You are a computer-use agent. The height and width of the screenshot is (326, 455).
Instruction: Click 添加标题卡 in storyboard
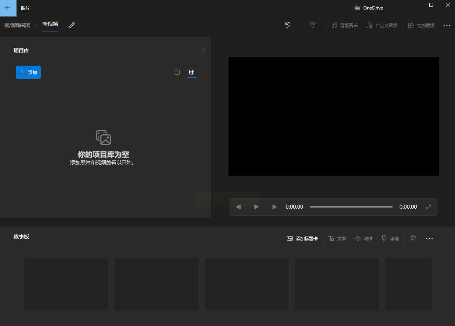pyautogui.click(x=302, y=238)
